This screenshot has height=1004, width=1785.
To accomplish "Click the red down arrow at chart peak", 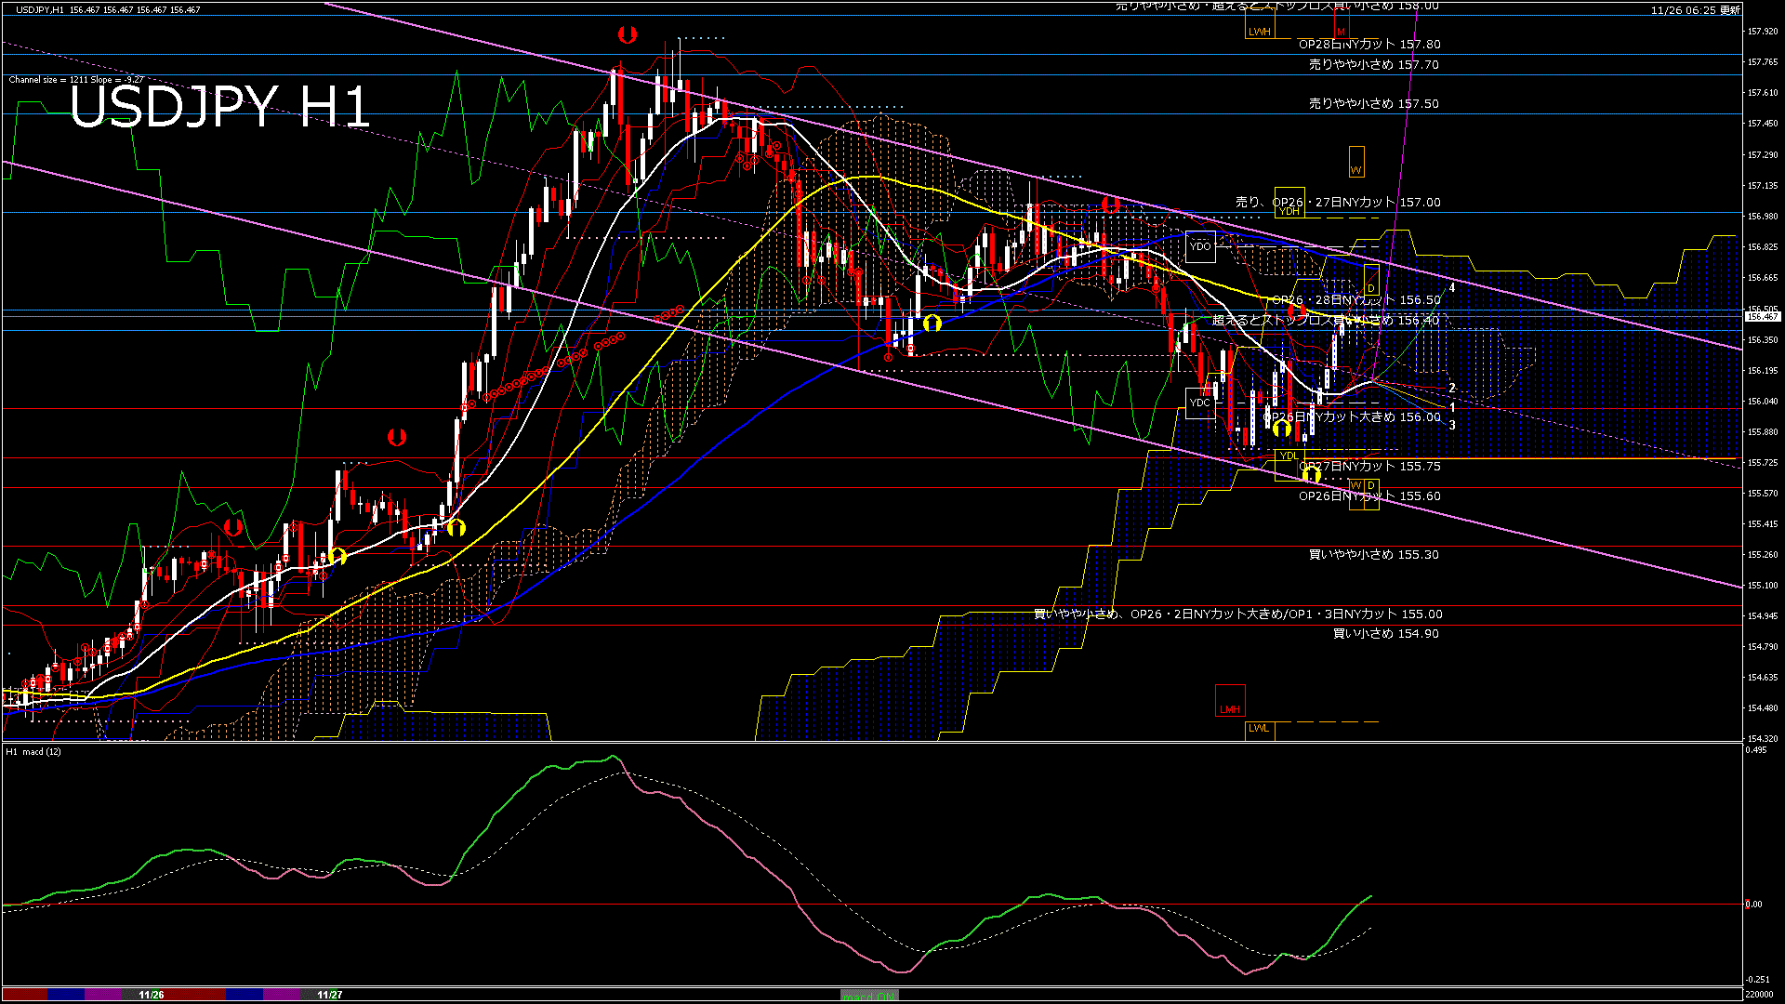I will click(x=628, y=35).
